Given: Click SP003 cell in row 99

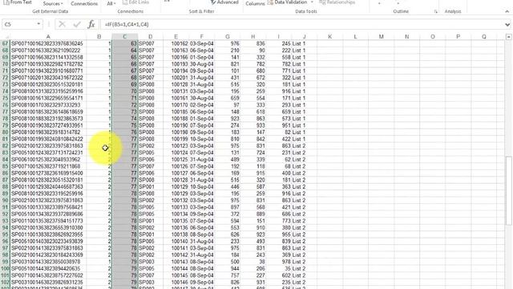Looking at the screenshot, I should (150, 262).
